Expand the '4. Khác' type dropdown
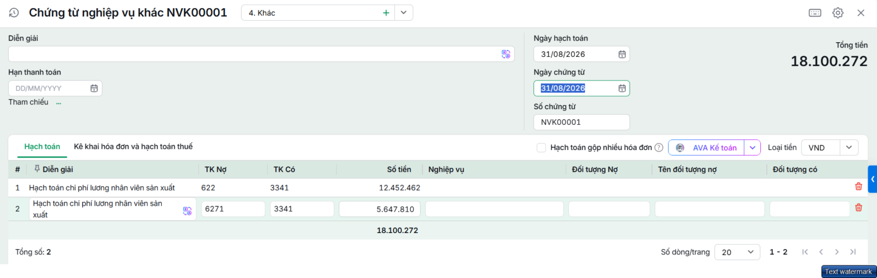Image resolution: width=877 pixels, height=278 pixels. coord(403,13)
